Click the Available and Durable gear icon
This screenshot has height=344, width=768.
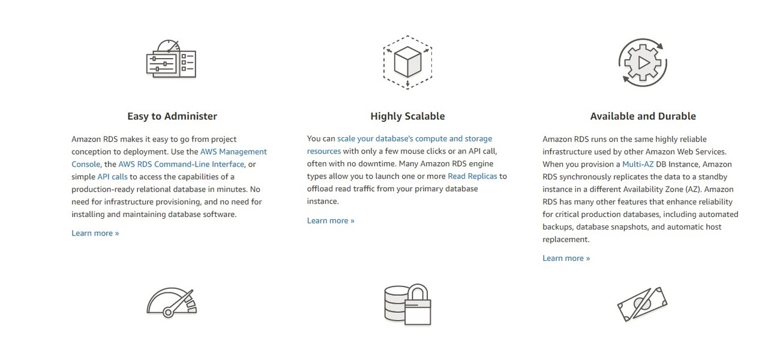click(643, 62)
